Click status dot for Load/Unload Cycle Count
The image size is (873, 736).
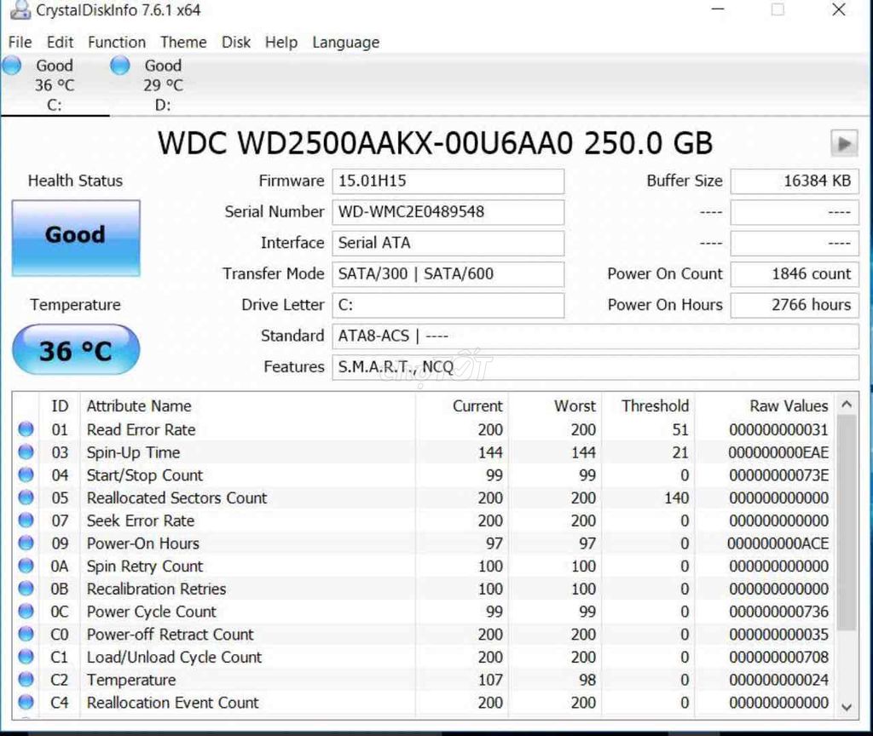click(x=26, y=657)
